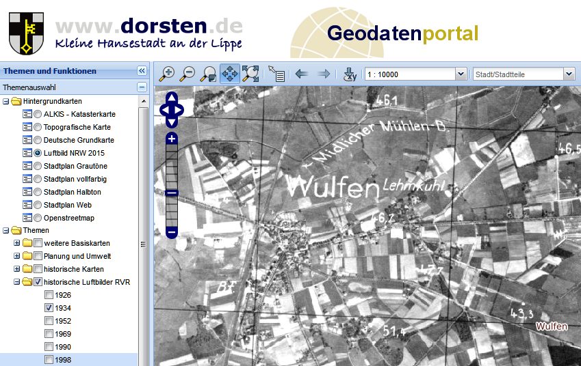Open the Stadt/Stadtteile dropdown

[569, 74]
